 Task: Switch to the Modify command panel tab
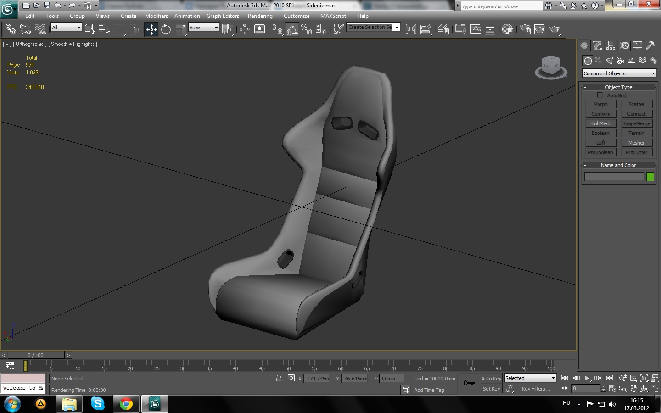click(597, 45)
